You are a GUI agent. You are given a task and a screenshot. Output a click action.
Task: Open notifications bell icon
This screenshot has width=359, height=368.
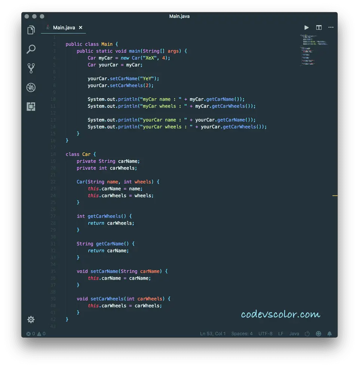[329, 334]
